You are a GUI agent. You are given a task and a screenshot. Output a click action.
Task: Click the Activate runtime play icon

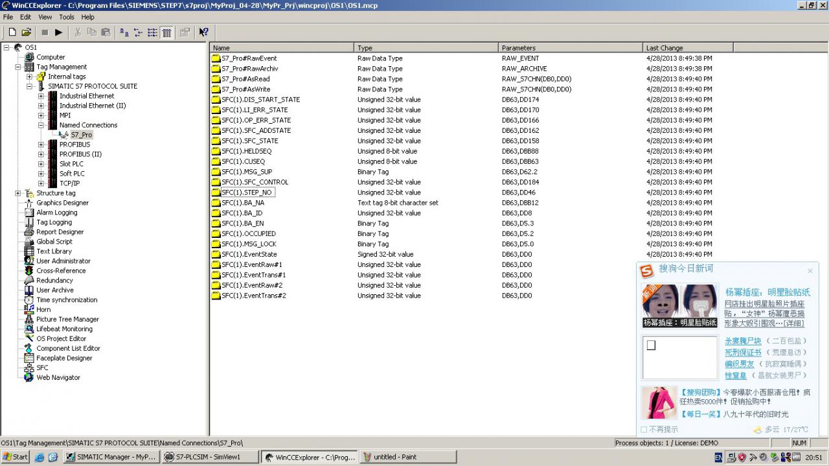59,32
